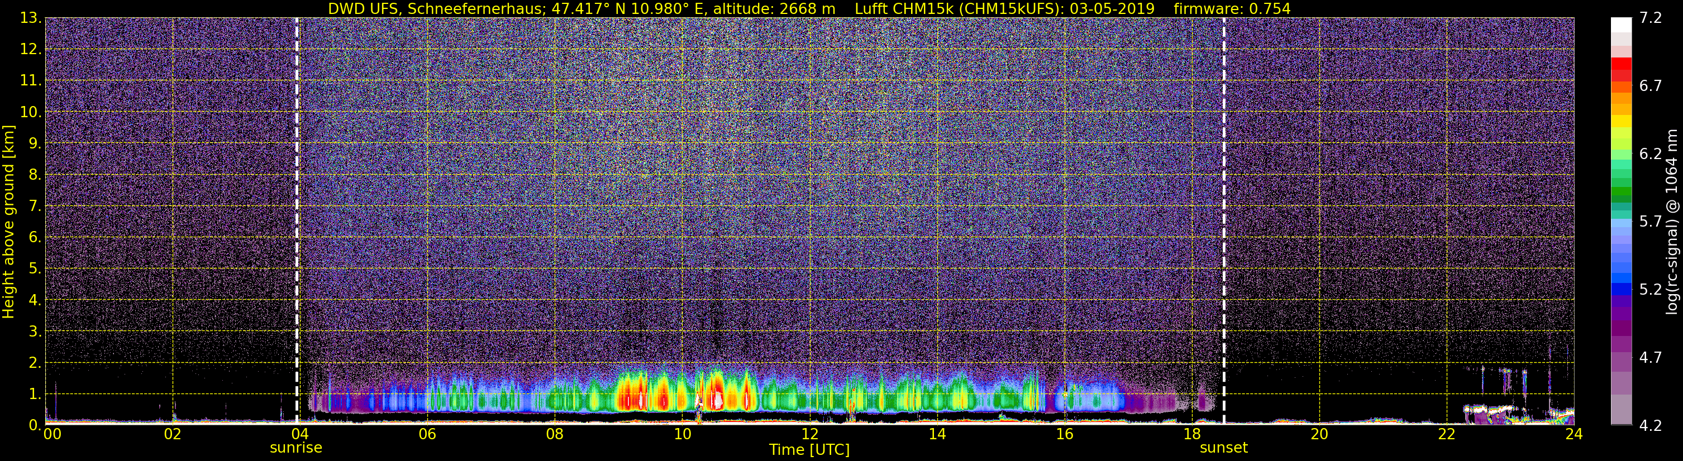Click the colorbar value label '6.2'
The image size is (1683, 461).
(1651, 154)
